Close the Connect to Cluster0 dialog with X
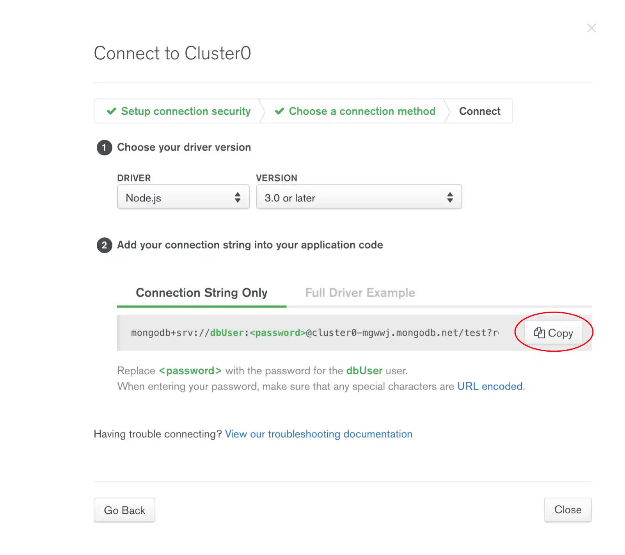The height and width of the screenshot is (555, 625). click(591, 28)
